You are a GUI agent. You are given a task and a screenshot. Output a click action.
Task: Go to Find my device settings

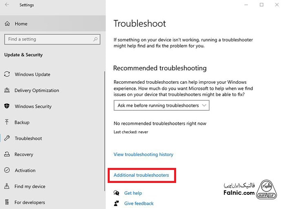click(x=30, y=186)
